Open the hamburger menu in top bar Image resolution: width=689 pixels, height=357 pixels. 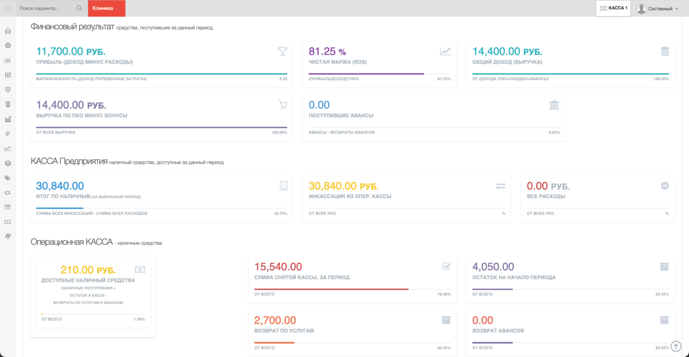[8, 9]
